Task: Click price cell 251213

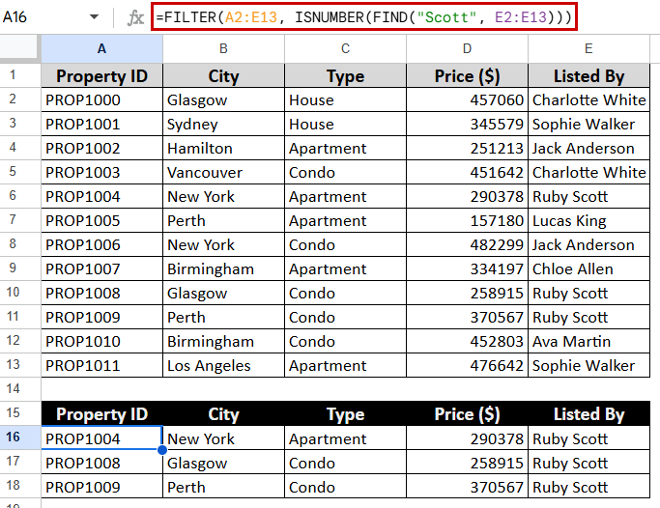Action: [467, 148]
